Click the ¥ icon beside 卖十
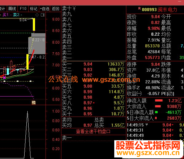184x159 pixels. pyautogui.click(x=74, y=9)
